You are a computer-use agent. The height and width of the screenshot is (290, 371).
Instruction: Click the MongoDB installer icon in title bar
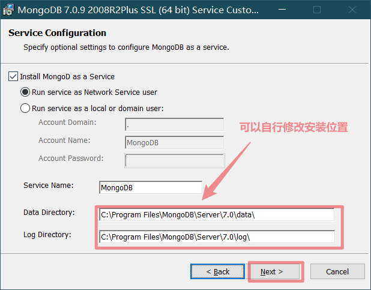pyautogui.click(x=8, y=10)
